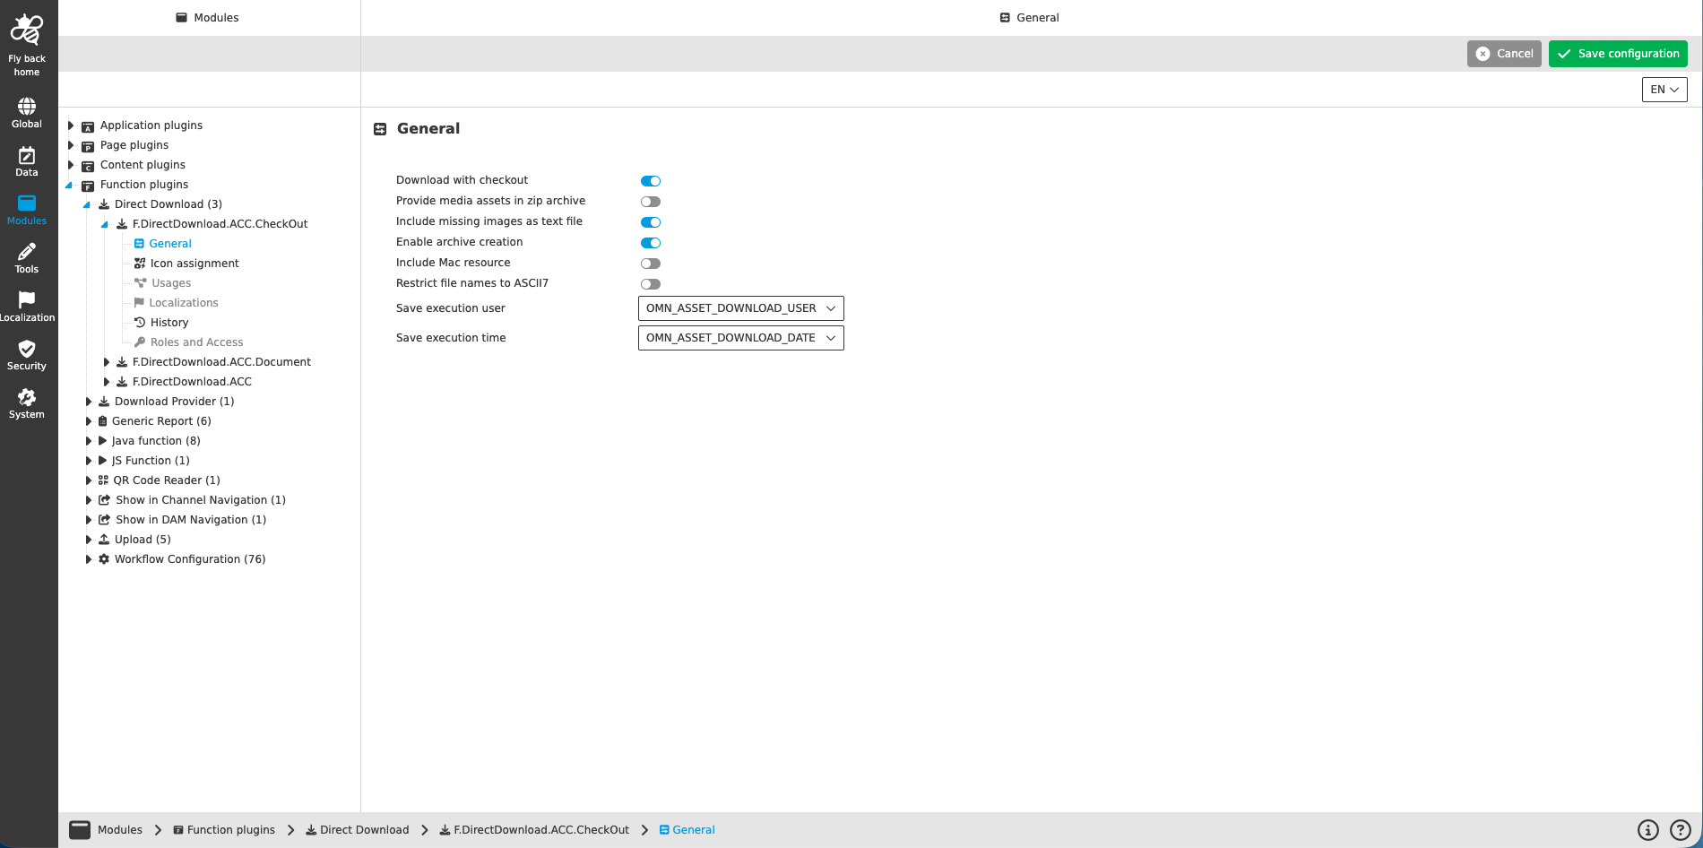Select Icon assignment under F.DirectDownload.ACC.CheckOut
Viewport: 1703px width, 848px height.
(x=195, y=263)
